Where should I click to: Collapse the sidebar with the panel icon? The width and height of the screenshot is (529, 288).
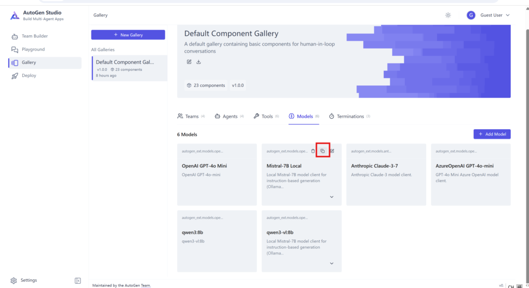77,280
